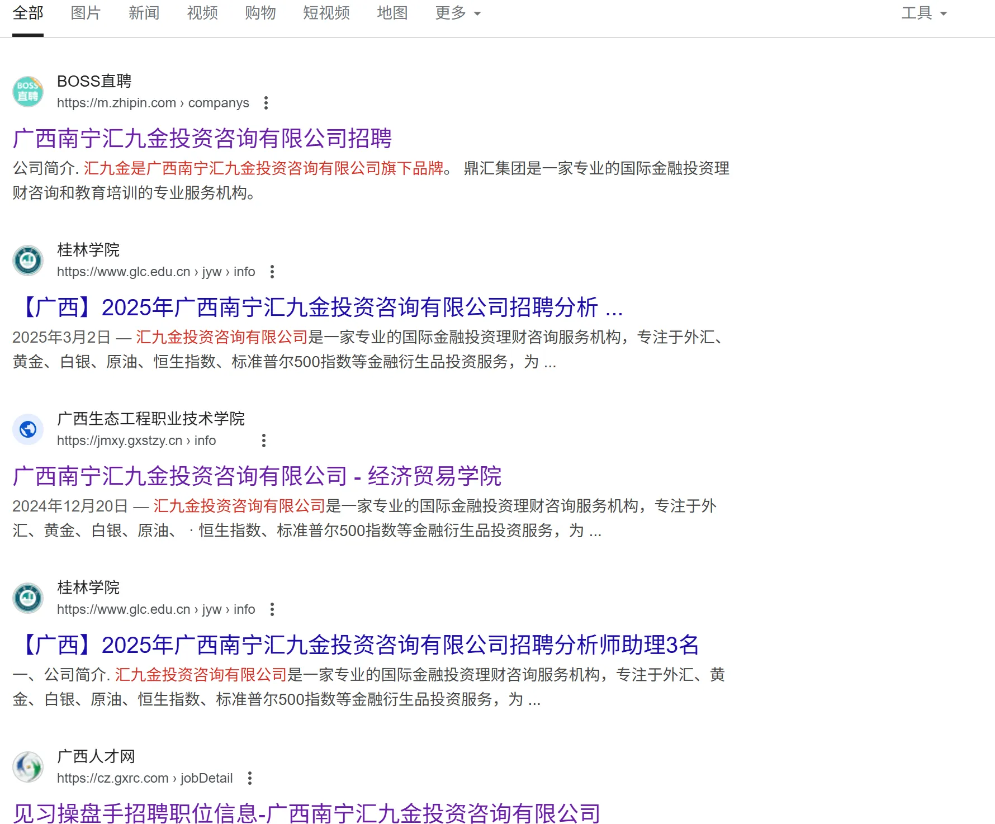
Task: Open more options for BOSS直聘 result
Action: (266, 103)
